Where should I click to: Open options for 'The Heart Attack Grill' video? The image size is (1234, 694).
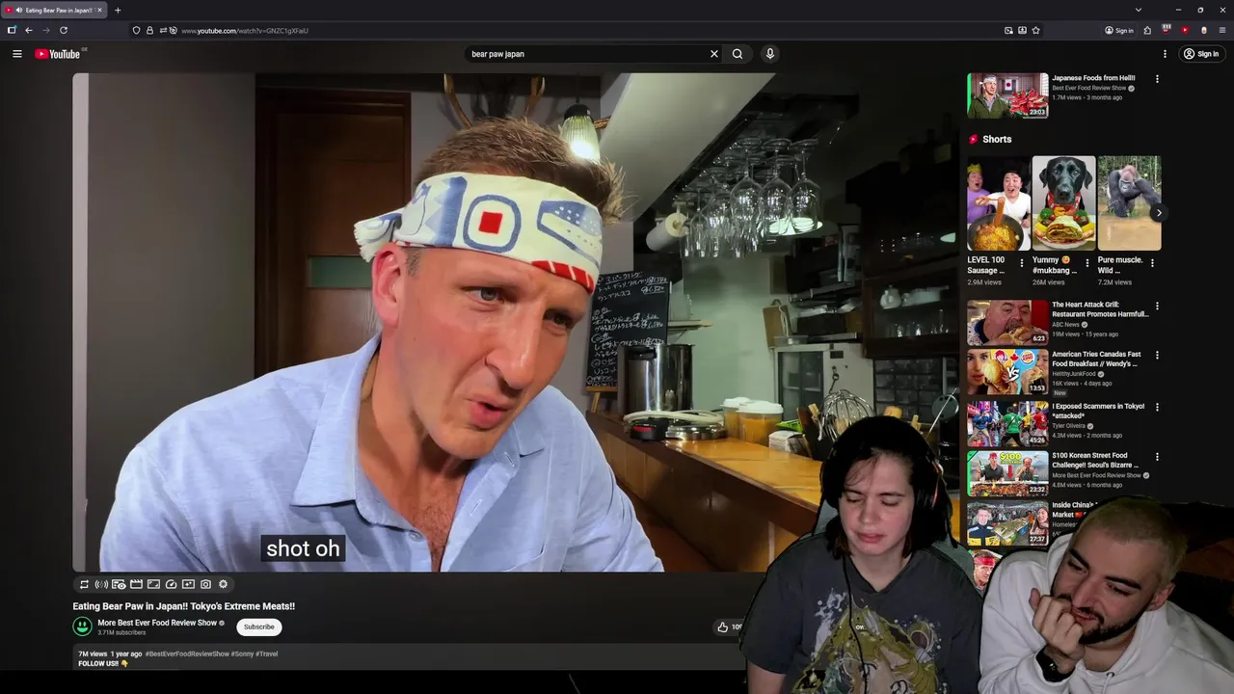click(x=1157, y=307)
